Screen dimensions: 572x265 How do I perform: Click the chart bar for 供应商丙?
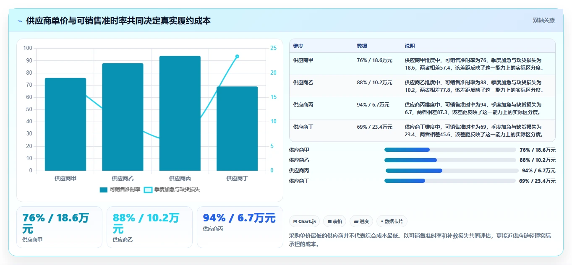click(180, 113)
